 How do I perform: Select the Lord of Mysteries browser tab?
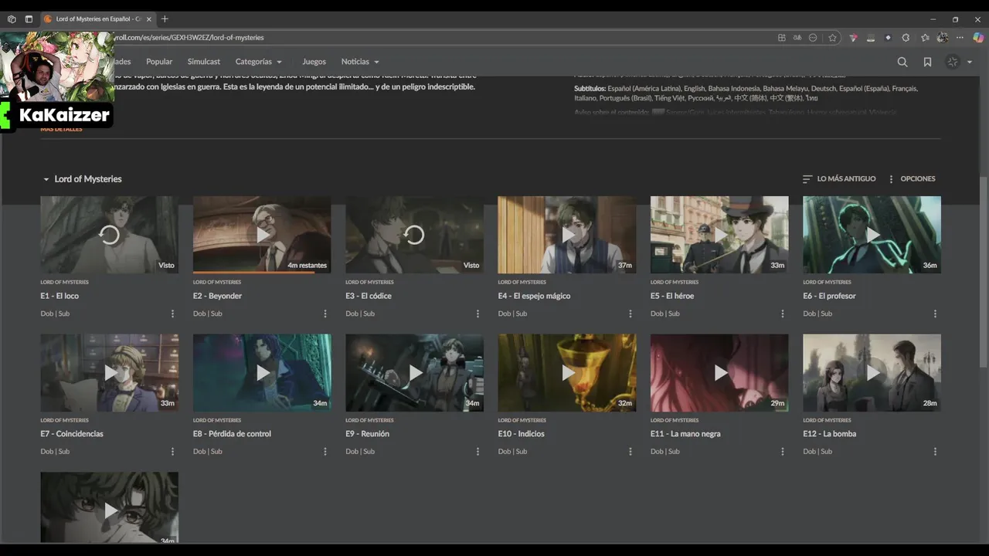pyautogui.click(x=97, y=19)
